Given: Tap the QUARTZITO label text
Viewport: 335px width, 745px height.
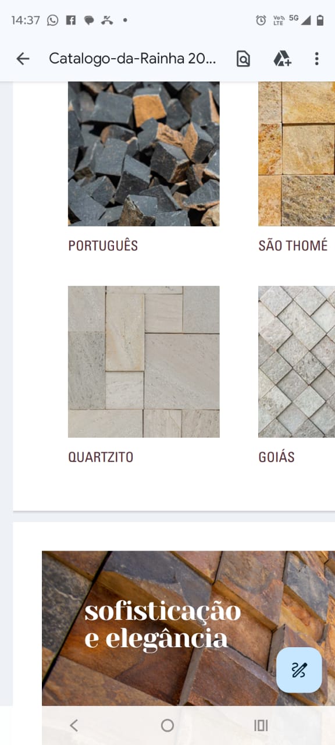Looking at the screenshot, I should pos(101,457).
